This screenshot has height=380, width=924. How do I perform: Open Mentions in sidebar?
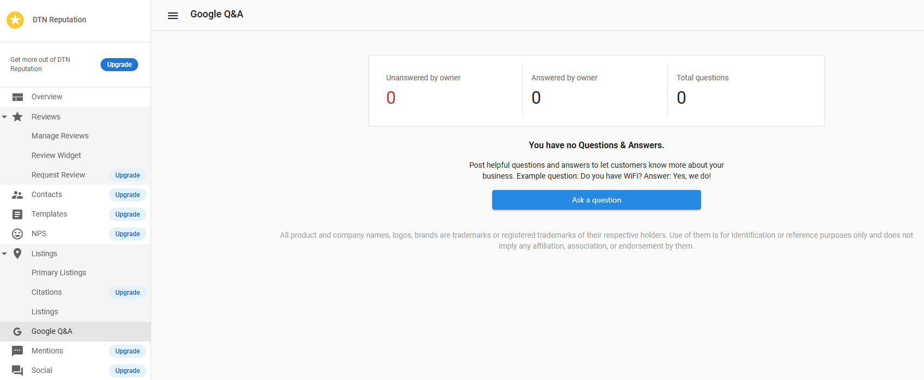[47, 351]
